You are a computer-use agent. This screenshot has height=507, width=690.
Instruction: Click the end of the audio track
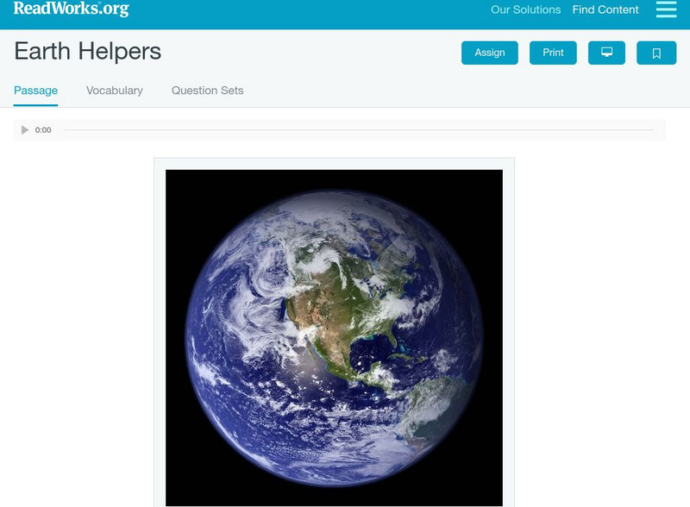pos(652,130)
